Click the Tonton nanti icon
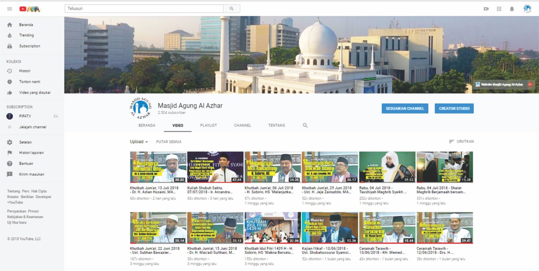The image size is (539, 271). [9, 82]
